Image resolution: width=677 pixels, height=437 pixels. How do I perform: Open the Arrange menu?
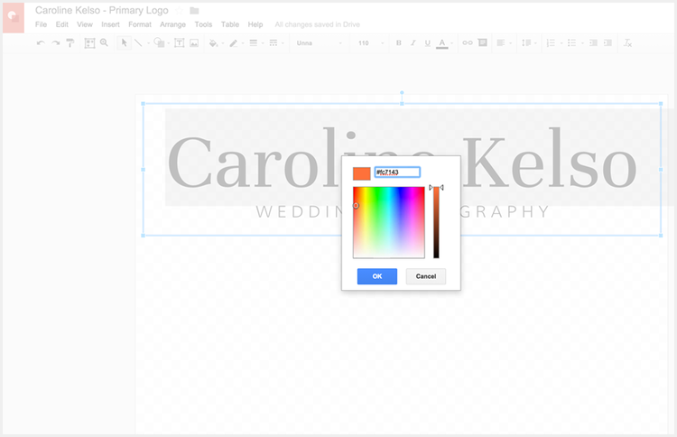click(x=172, y=24)
